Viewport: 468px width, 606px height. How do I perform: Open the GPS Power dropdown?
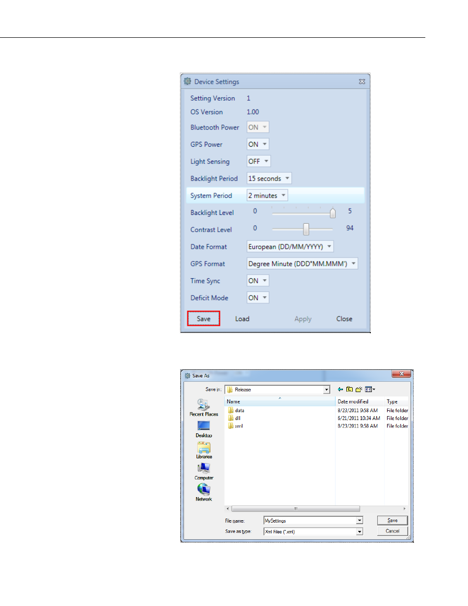(258, 144)
